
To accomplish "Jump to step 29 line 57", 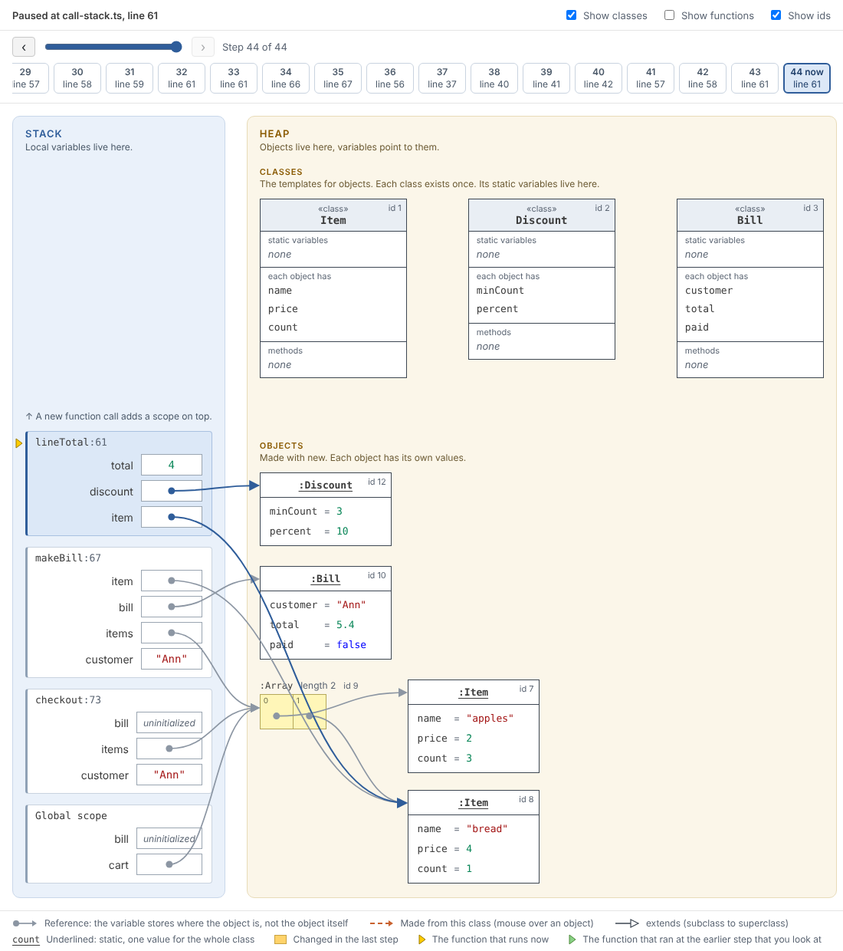I will [x=31, y=78].
